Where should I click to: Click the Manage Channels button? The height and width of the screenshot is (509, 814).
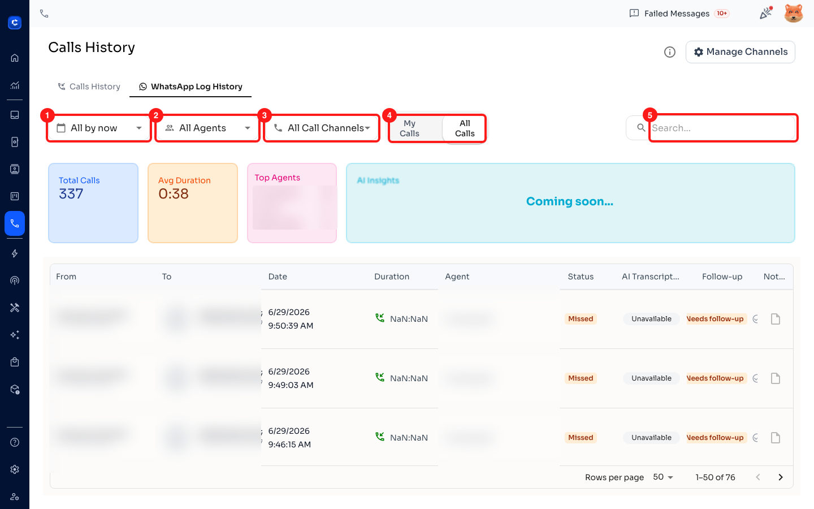[741, 52]
